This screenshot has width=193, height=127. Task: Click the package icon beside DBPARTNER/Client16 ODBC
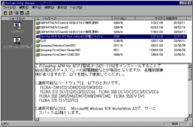pyautogui.click(x=38, y=23)
